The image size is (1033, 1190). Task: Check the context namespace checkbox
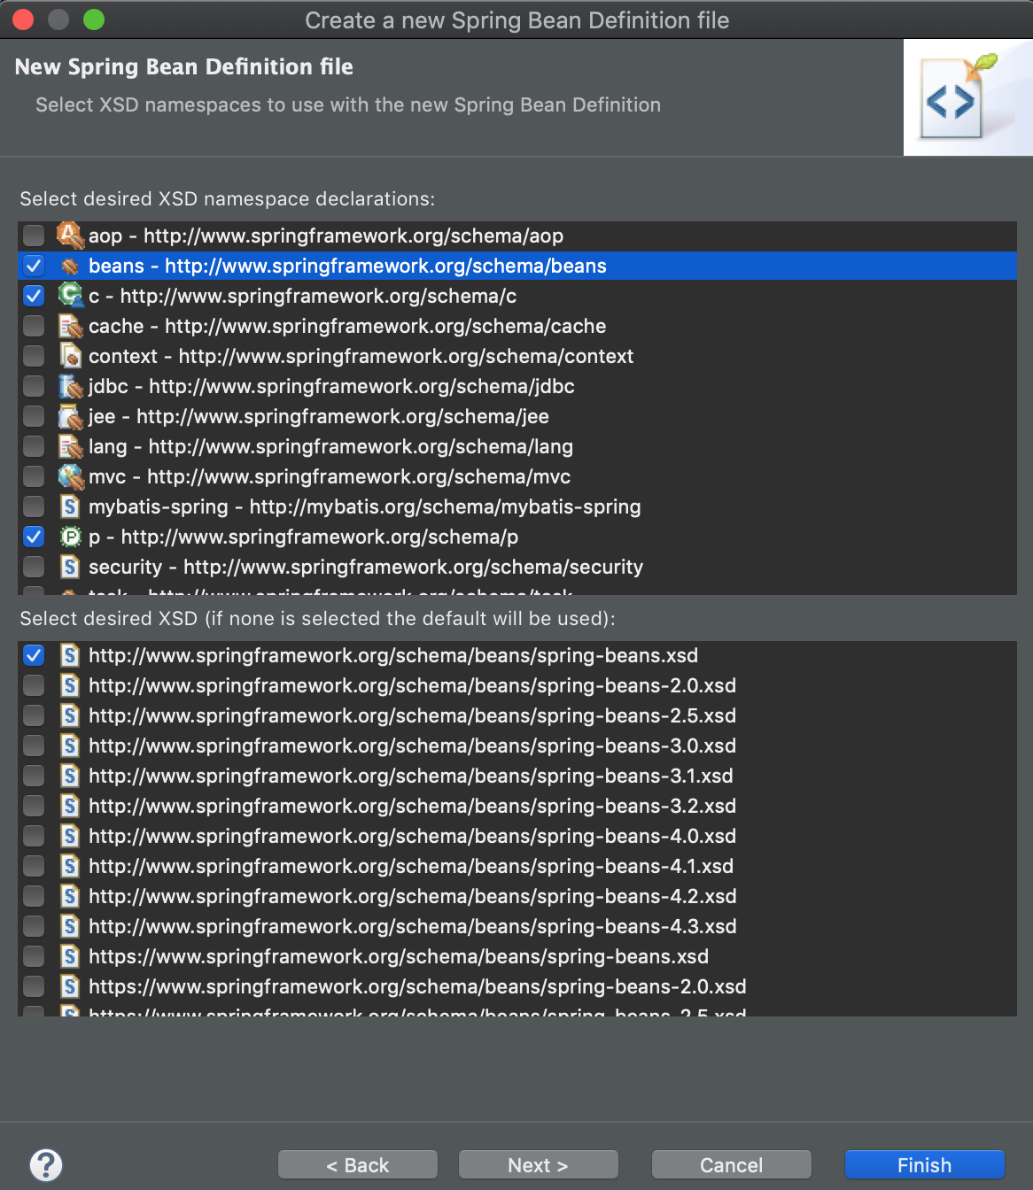click(34, 356)
